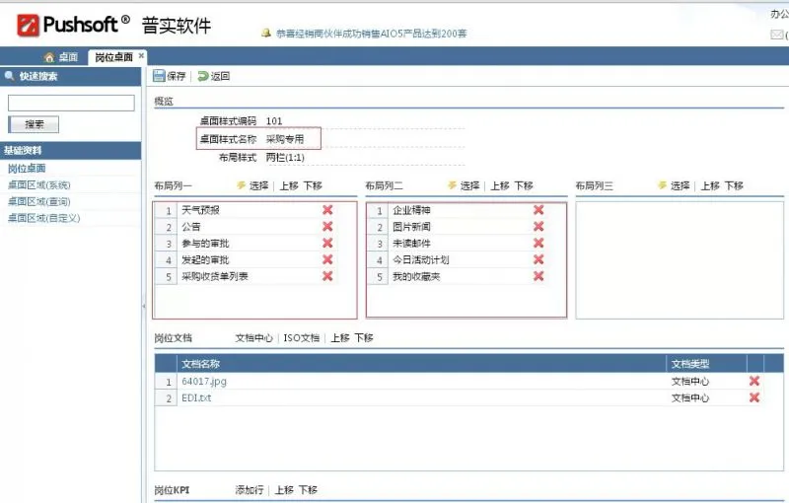Delete 我的收藏夹 row
Image resolution: width=789 pixels, height=503 pixels.
click(x=538, y=276)
